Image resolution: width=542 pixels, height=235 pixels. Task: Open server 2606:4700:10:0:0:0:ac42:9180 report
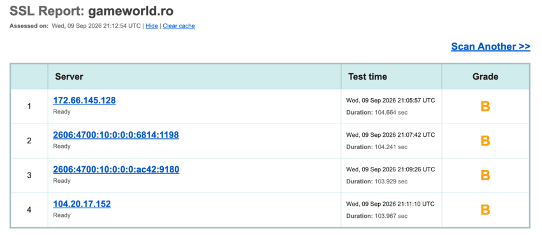(116, 169)
